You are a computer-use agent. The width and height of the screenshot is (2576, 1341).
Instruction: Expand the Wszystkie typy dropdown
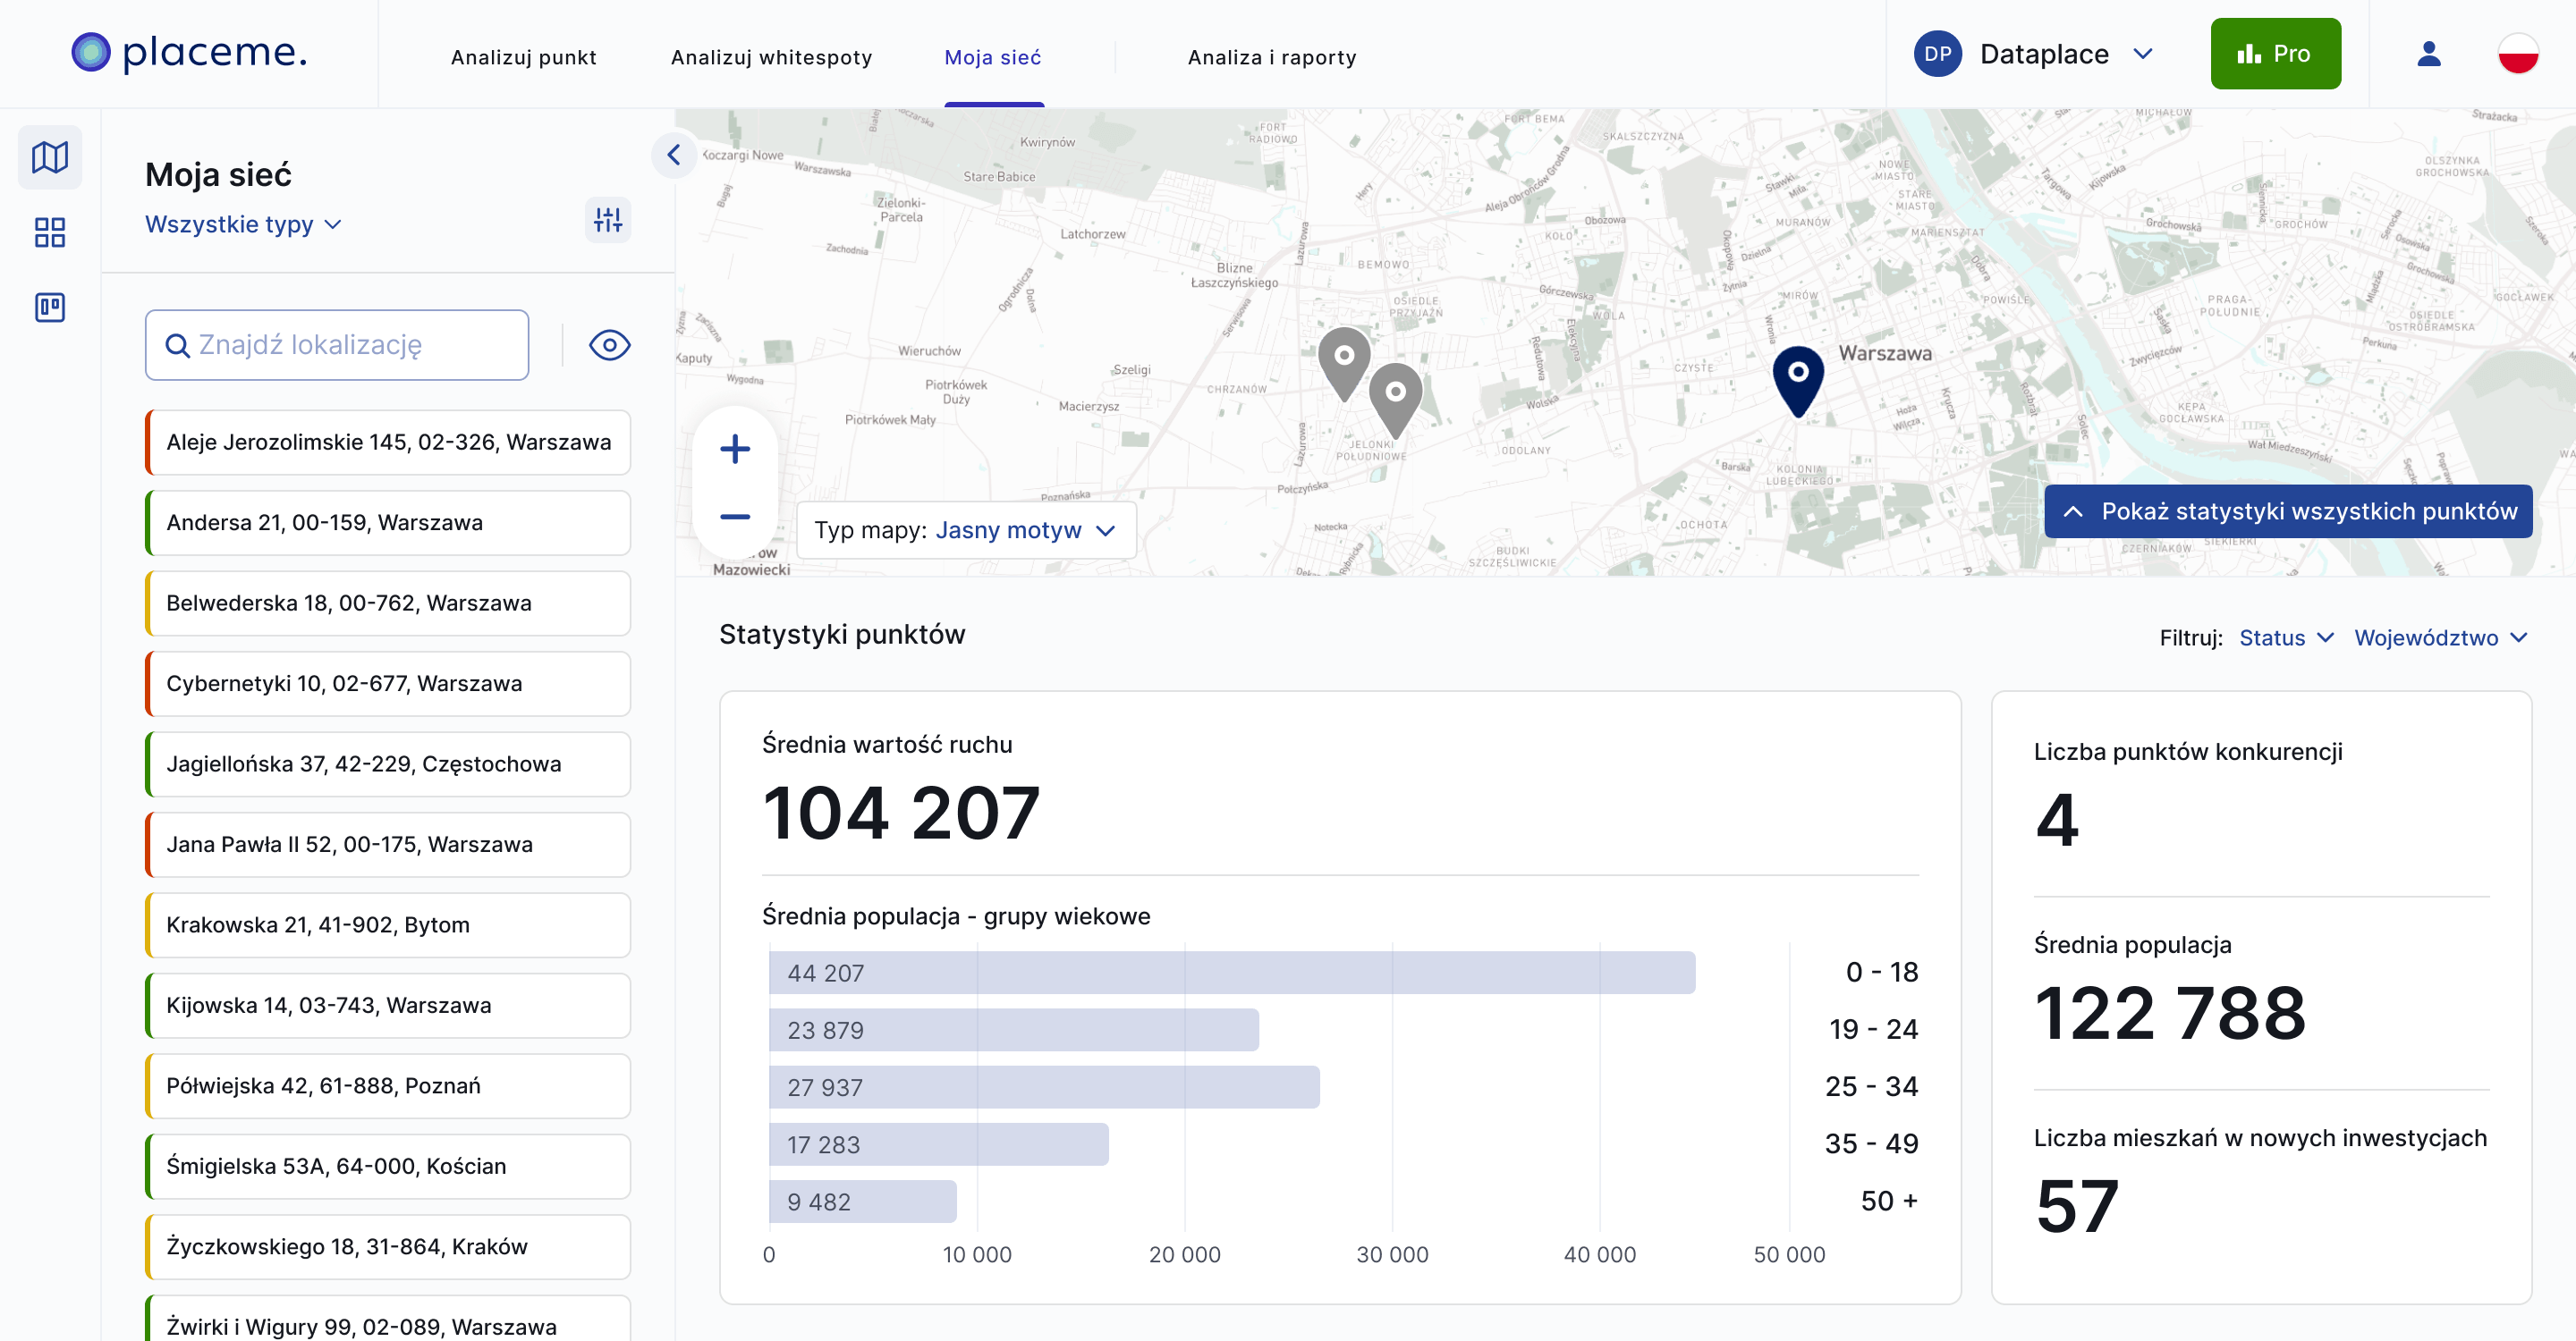(x=243, y=223)
